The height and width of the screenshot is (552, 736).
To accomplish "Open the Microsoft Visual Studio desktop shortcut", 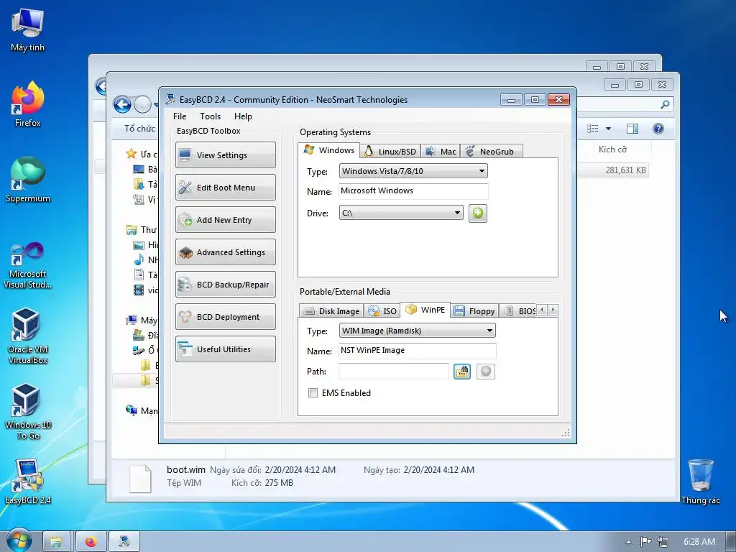I will coord(27,265).
